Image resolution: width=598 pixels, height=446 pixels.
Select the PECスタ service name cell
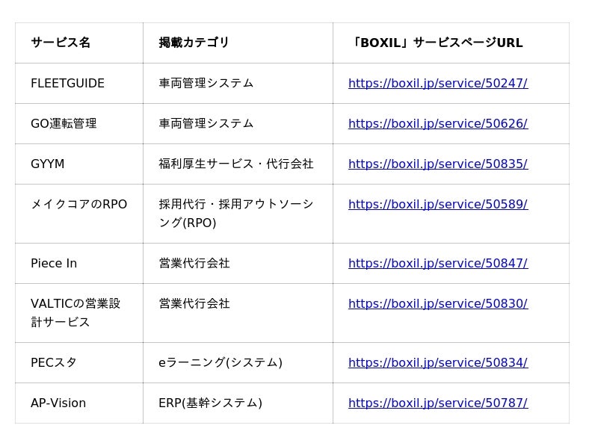pyautogui.click(x=54, y=363)
